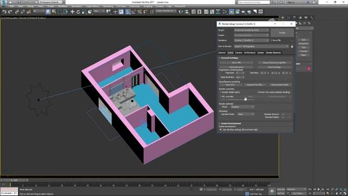Switch to the Motion command panel
This screenshot has width=348, height=196.
pos(300,17)
